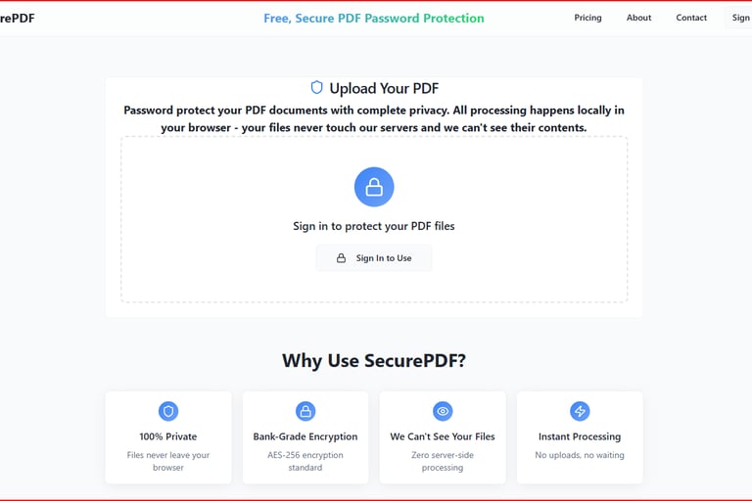Click the eye icon above We Can't See Your Files

(443, 411)
